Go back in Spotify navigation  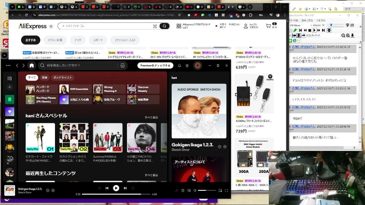pyautogui.click(x=17, y=65)
